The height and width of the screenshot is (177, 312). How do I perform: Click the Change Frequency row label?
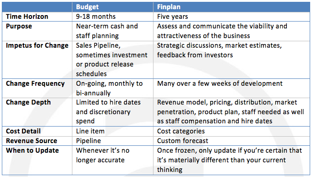[x=35, y=83]
